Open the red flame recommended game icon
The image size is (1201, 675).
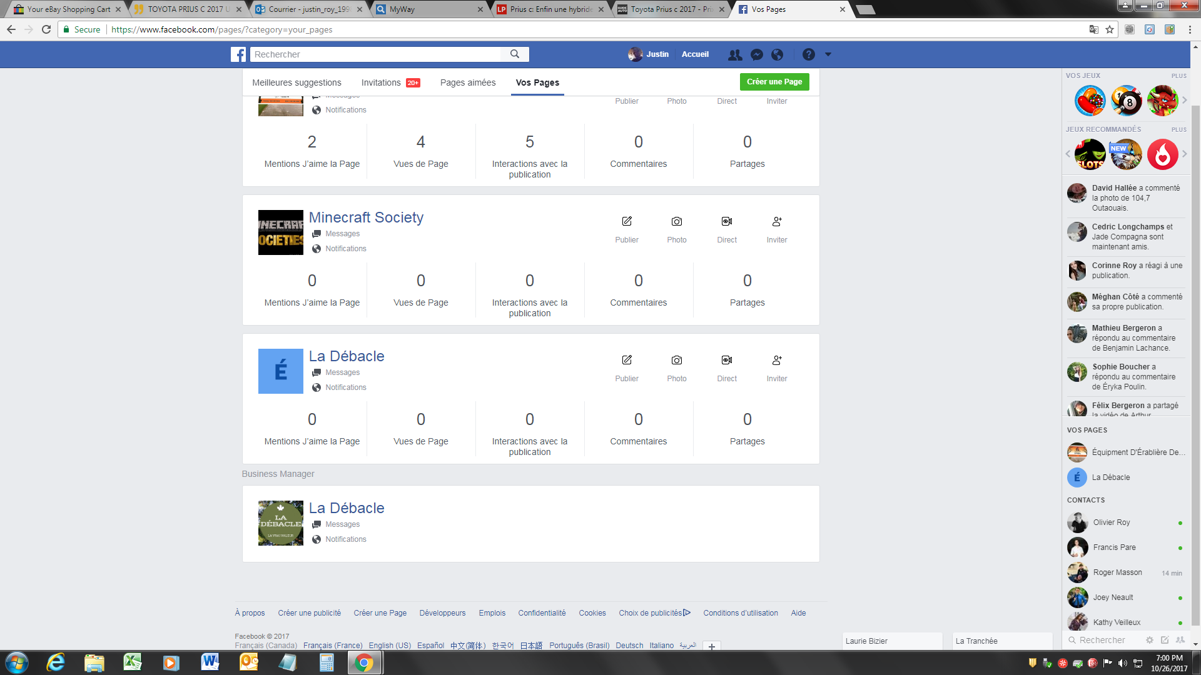(x=1163, y=154)
